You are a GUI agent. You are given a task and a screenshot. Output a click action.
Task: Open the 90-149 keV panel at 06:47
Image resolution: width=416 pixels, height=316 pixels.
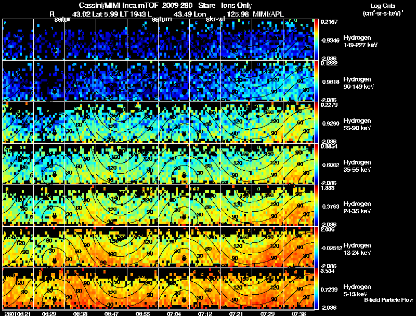[x=111, y=81]
